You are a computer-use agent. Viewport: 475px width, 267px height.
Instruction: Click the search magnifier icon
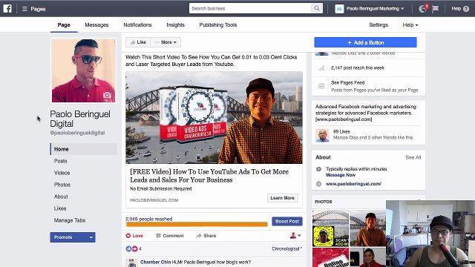point(317,8)
